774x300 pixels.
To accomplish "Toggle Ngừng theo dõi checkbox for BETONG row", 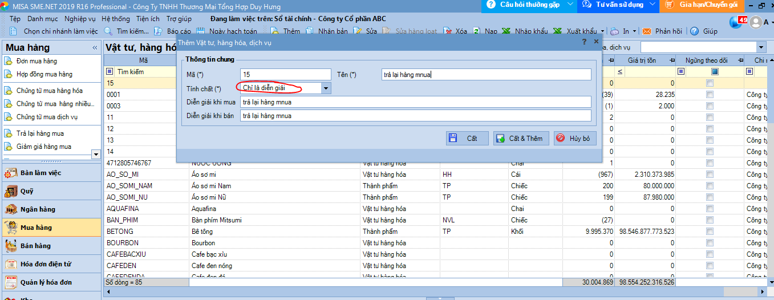I will (710, 232).
